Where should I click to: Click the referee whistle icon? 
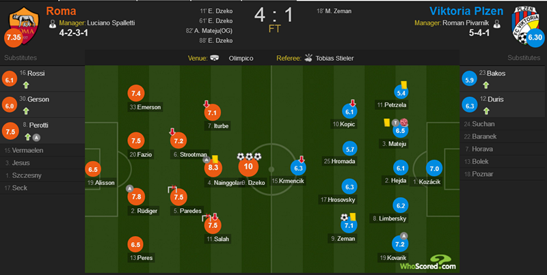tap(310, 58)
